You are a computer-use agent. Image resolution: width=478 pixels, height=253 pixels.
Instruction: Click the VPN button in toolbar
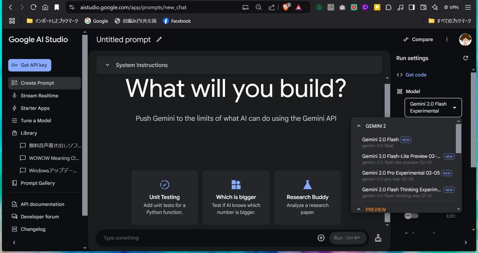(x=451, y=7)
